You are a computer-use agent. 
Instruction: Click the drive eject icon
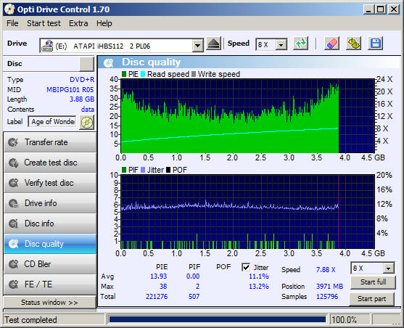coord(214,44)
